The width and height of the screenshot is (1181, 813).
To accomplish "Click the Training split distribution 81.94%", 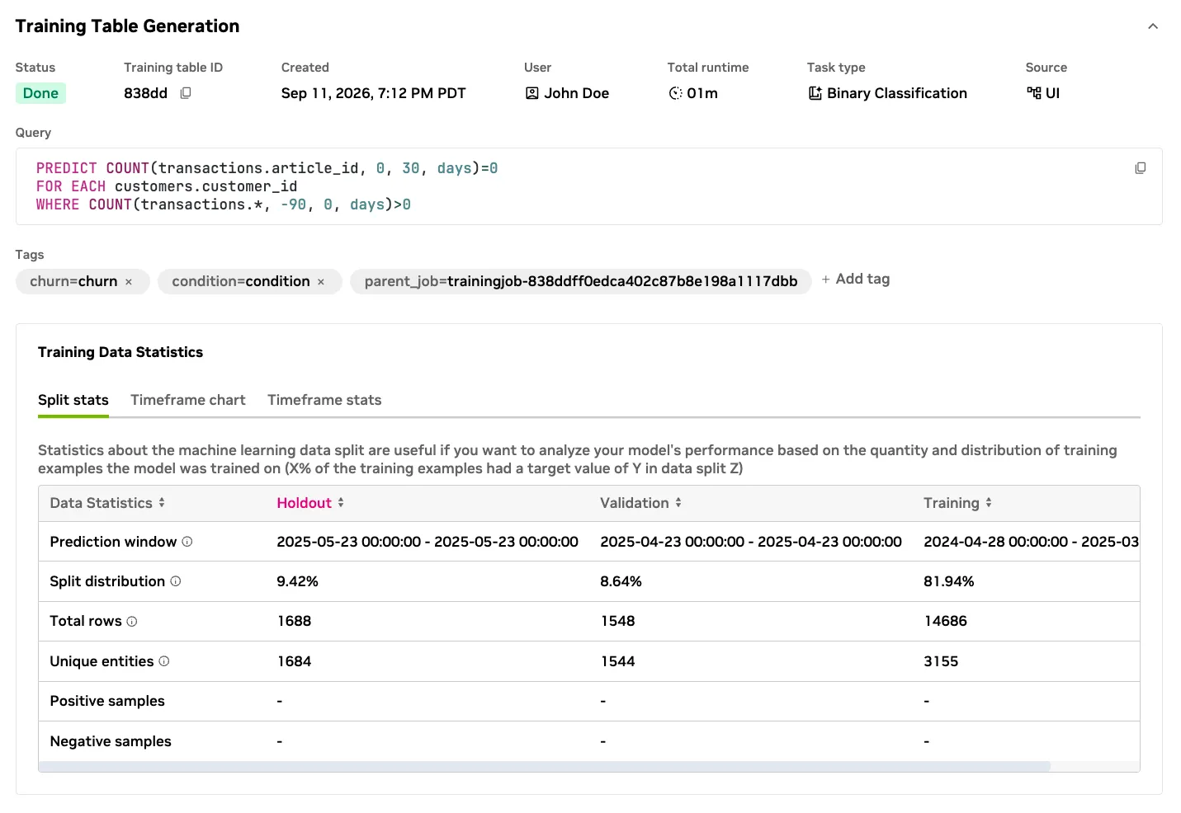I will point(948,581).
